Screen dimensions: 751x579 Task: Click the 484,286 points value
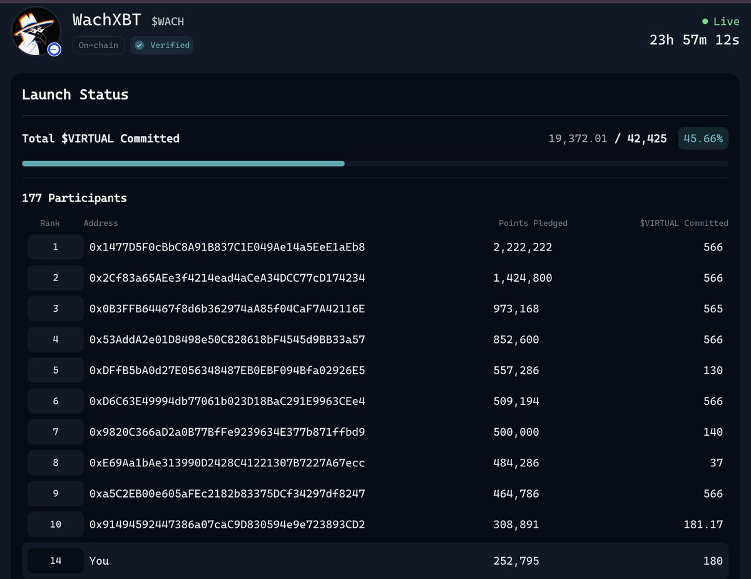click(x=516, y=463)
